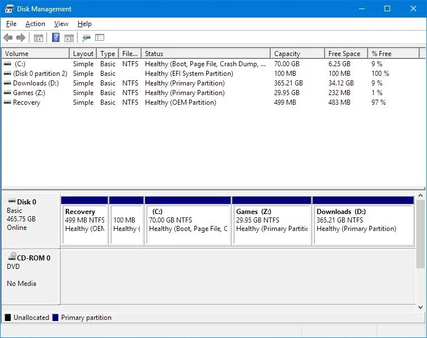This screenshot has height=338, width=427.
Task: Click the Back arrow toolbar icon
Action: (8, 37)
